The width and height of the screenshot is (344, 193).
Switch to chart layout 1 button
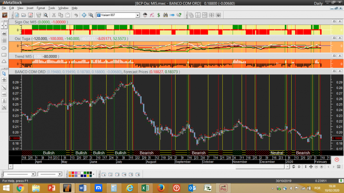pos(104,174)
